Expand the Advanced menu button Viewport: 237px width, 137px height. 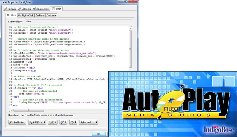pyautogui.click(x=88, y=122)
